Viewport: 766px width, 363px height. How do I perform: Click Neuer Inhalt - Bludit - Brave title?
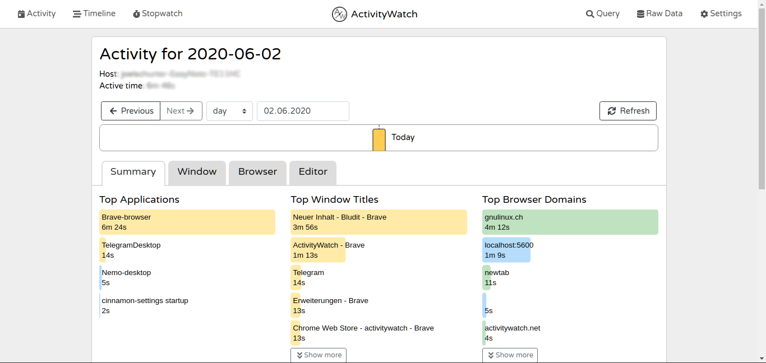point(379,222)
